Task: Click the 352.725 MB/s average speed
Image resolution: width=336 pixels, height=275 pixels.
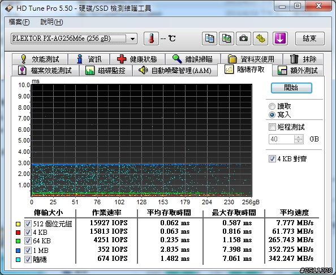Action: point(291,250)
